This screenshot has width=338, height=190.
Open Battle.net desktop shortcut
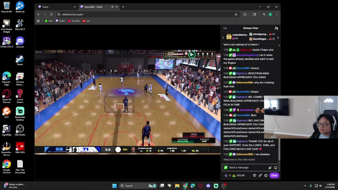click(x=20, y=7)
